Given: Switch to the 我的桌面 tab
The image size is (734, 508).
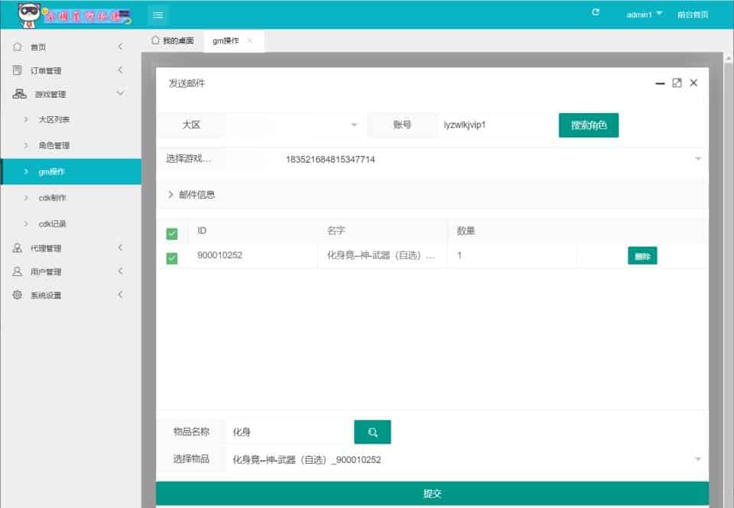Looking at the screenshot, I should pyautogui.click(x=173, y=40).
